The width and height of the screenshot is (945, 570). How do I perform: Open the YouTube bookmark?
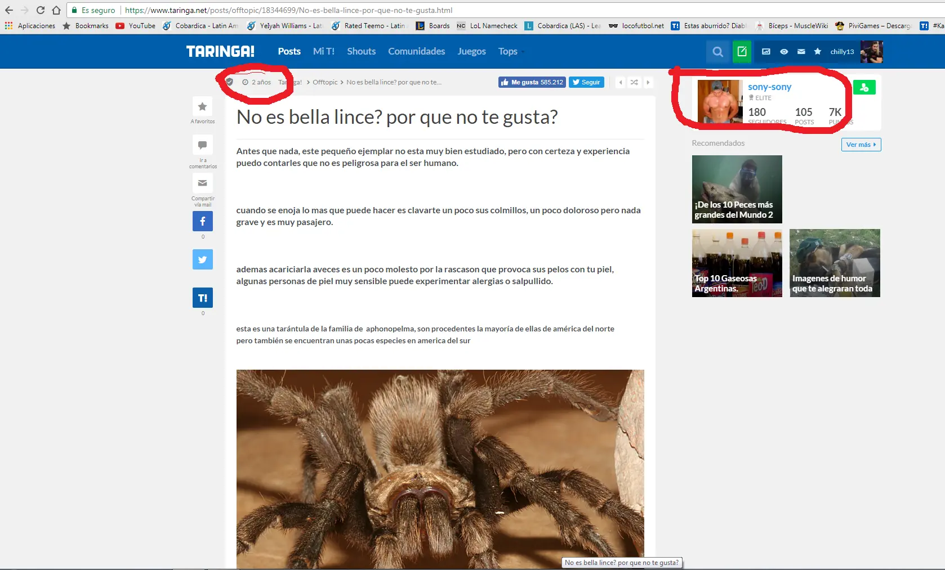136,26
